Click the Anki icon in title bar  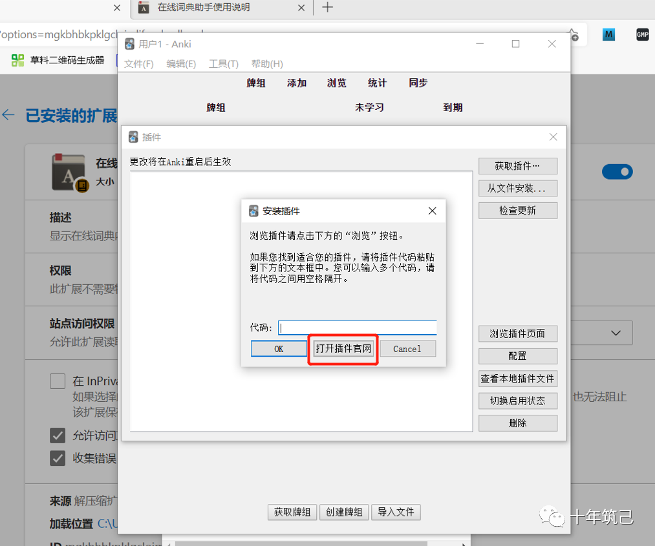click(130, 44)
